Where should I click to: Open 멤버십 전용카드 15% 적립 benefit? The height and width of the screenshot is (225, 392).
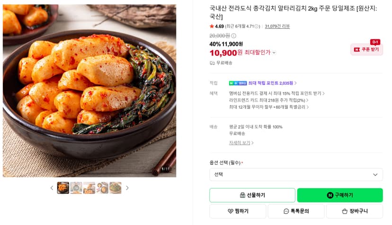tap(277, 93)
